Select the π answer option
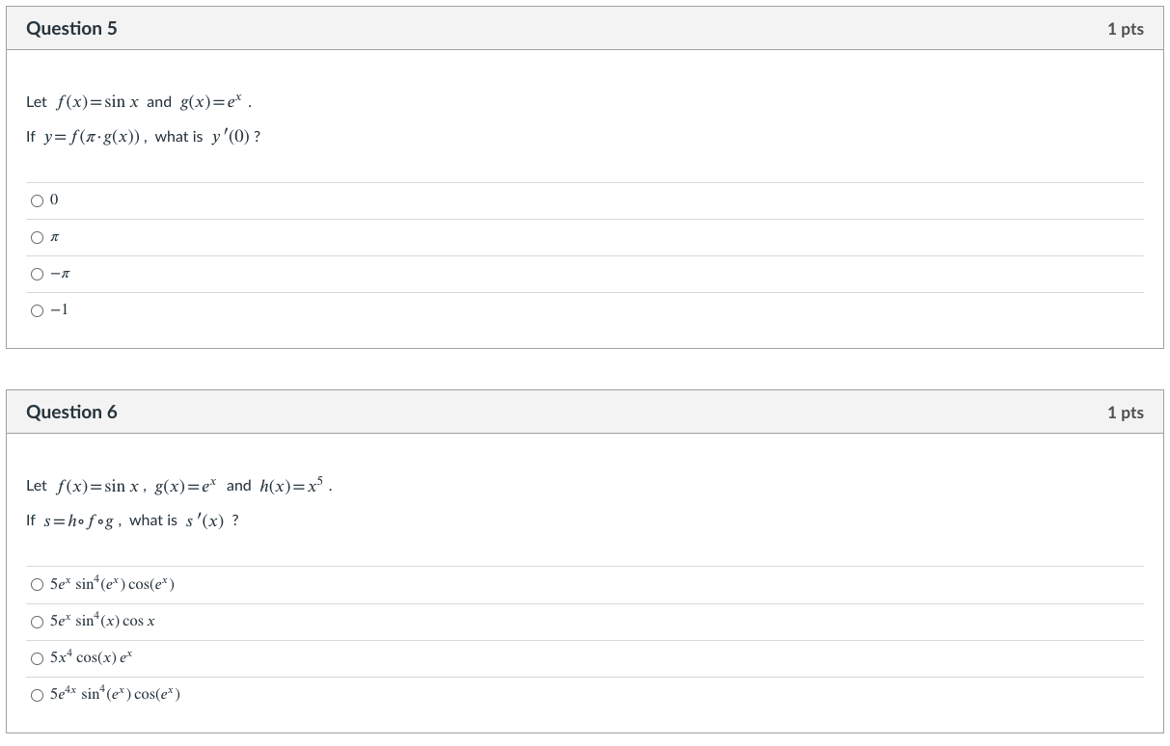 click(x=37, y=236)
